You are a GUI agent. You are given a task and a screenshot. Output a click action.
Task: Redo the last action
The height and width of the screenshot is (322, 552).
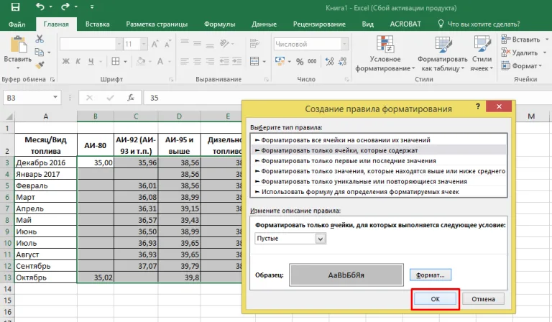[65, 6]
